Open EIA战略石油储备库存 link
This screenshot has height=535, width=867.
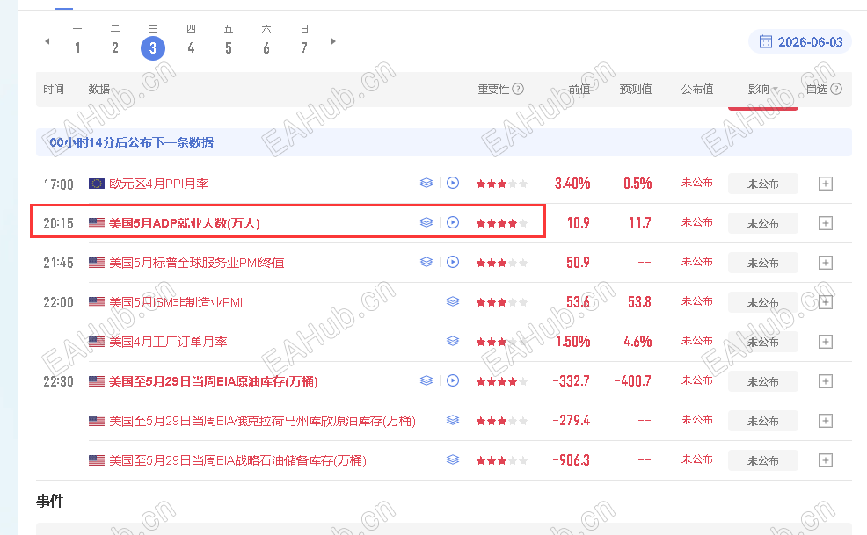[237, 460]
